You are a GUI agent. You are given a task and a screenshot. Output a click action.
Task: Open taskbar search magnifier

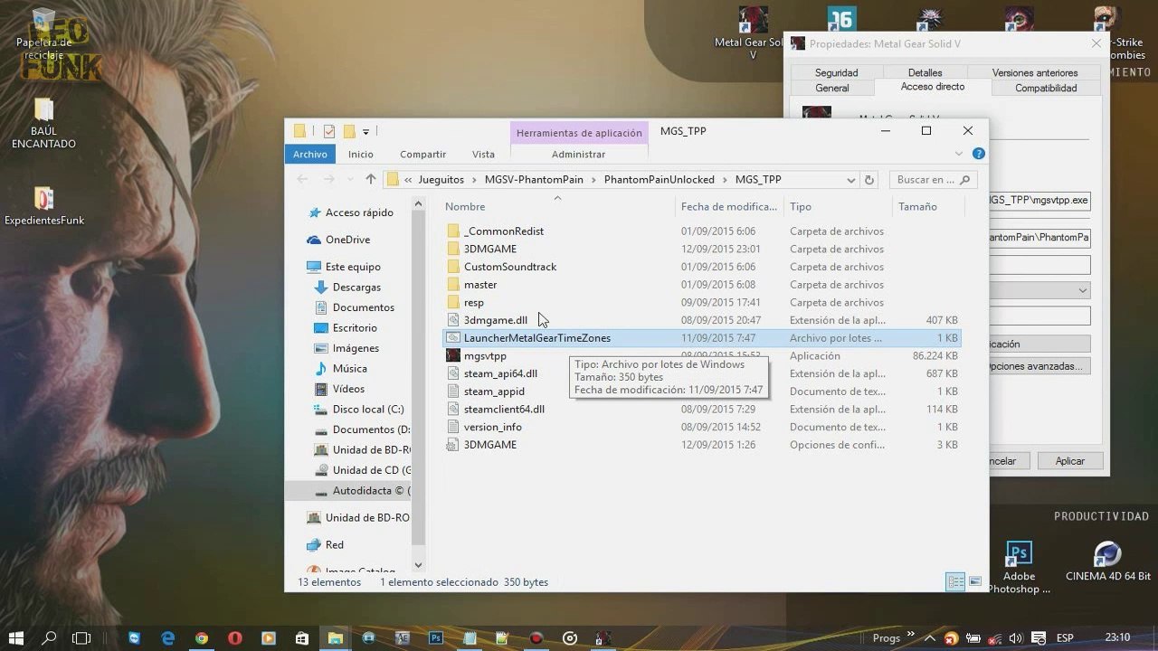point(50,637)
